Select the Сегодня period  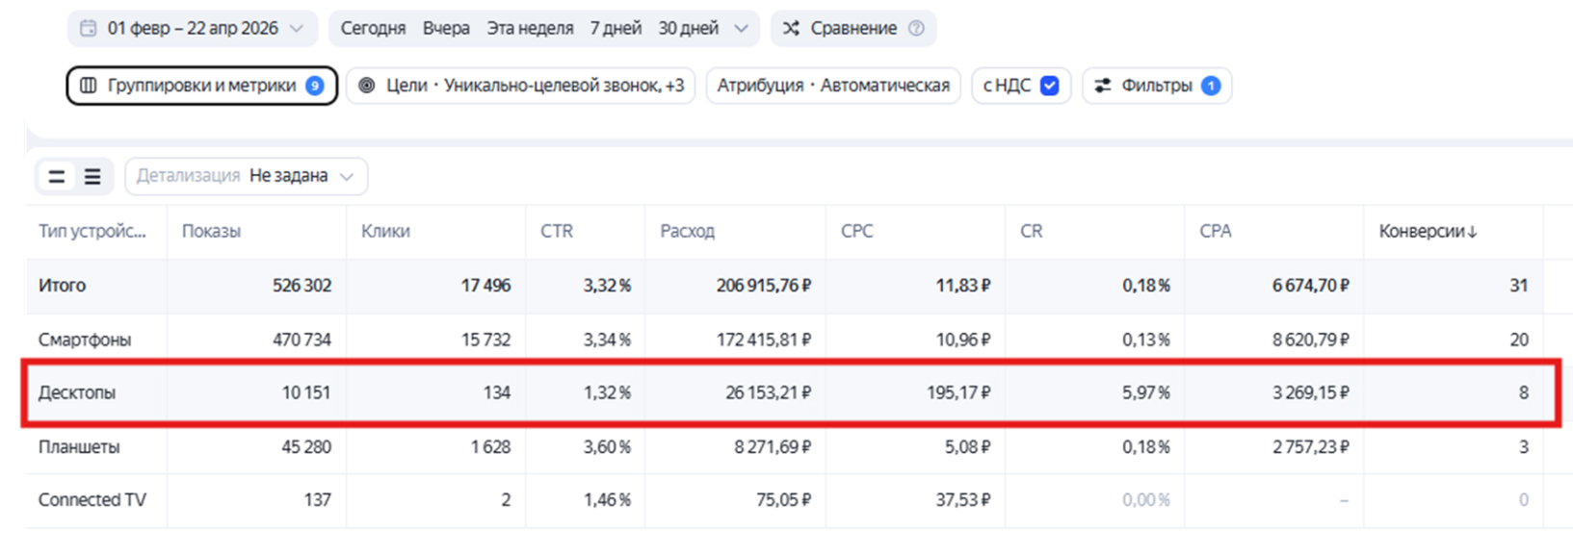tap(373, 29)
